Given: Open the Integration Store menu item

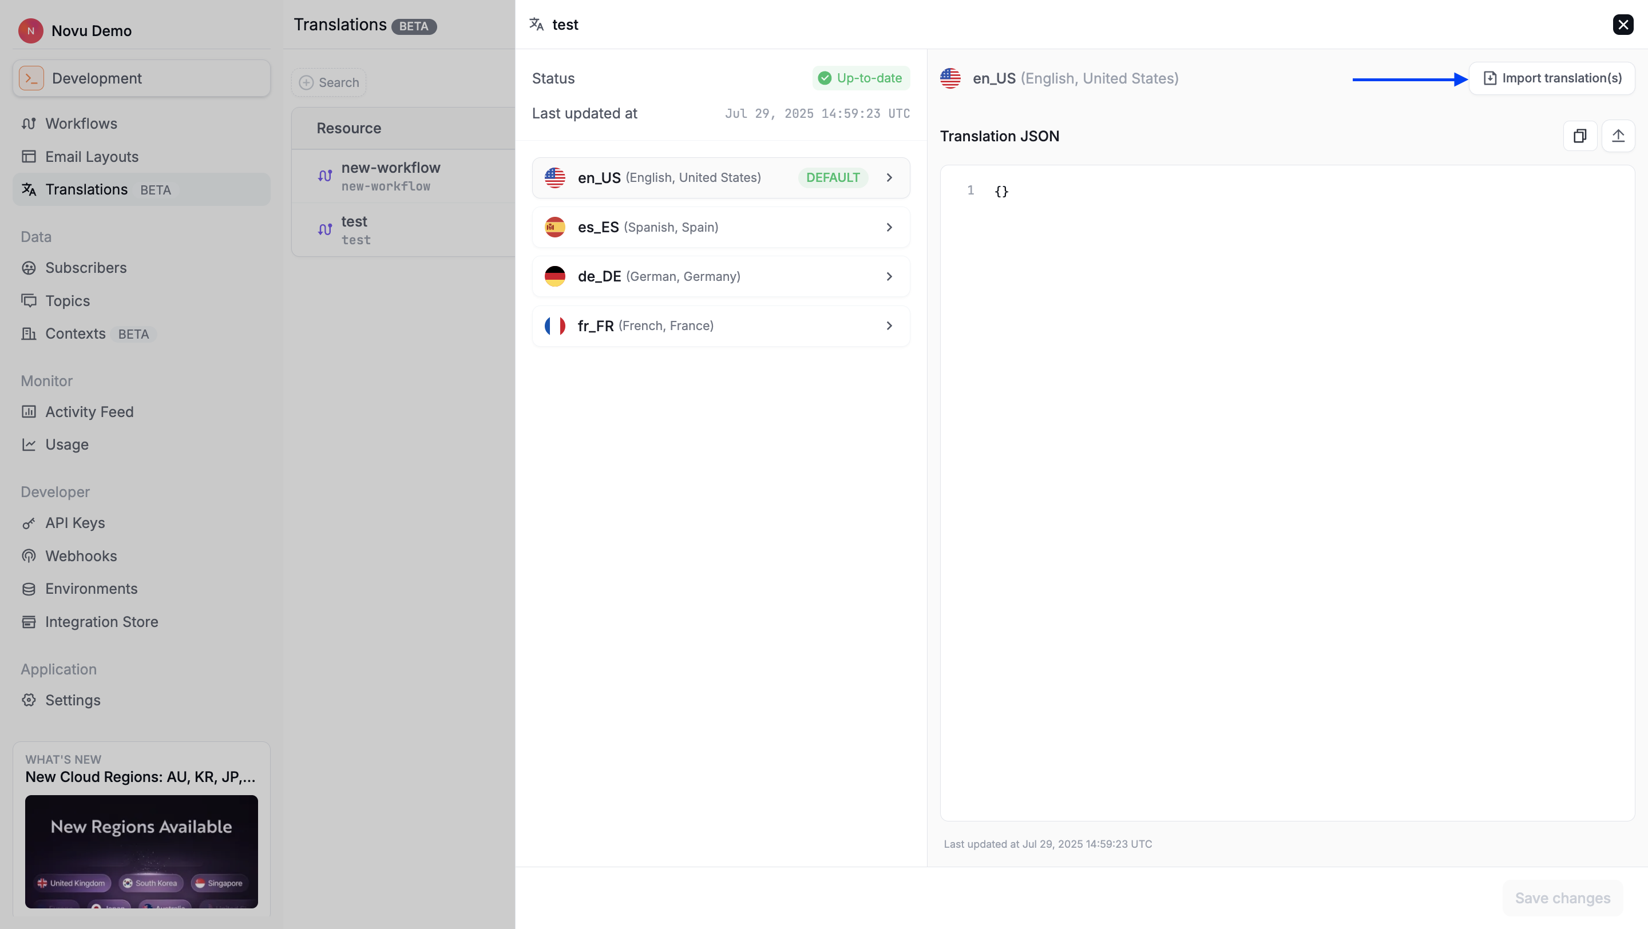Looking at the screenshot, I should pyautogui.click(x=101, y=621).
